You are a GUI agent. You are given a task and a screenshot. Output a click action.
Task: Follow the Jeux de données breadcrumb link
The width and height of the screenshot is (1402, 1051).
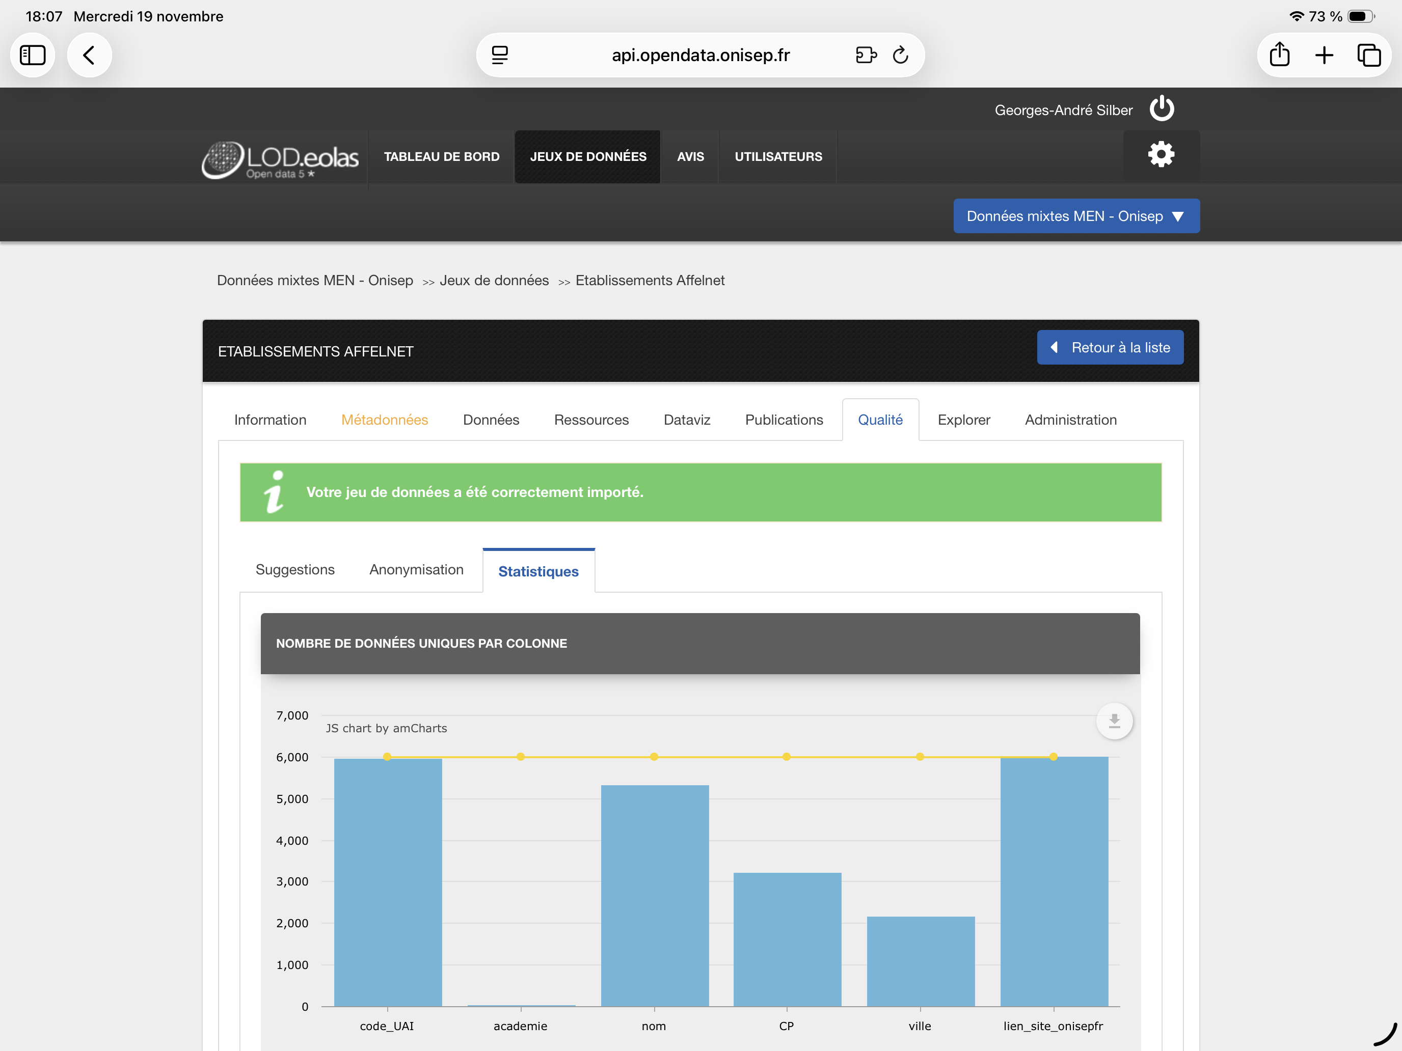pyautogui.click(x=494, y=280)
